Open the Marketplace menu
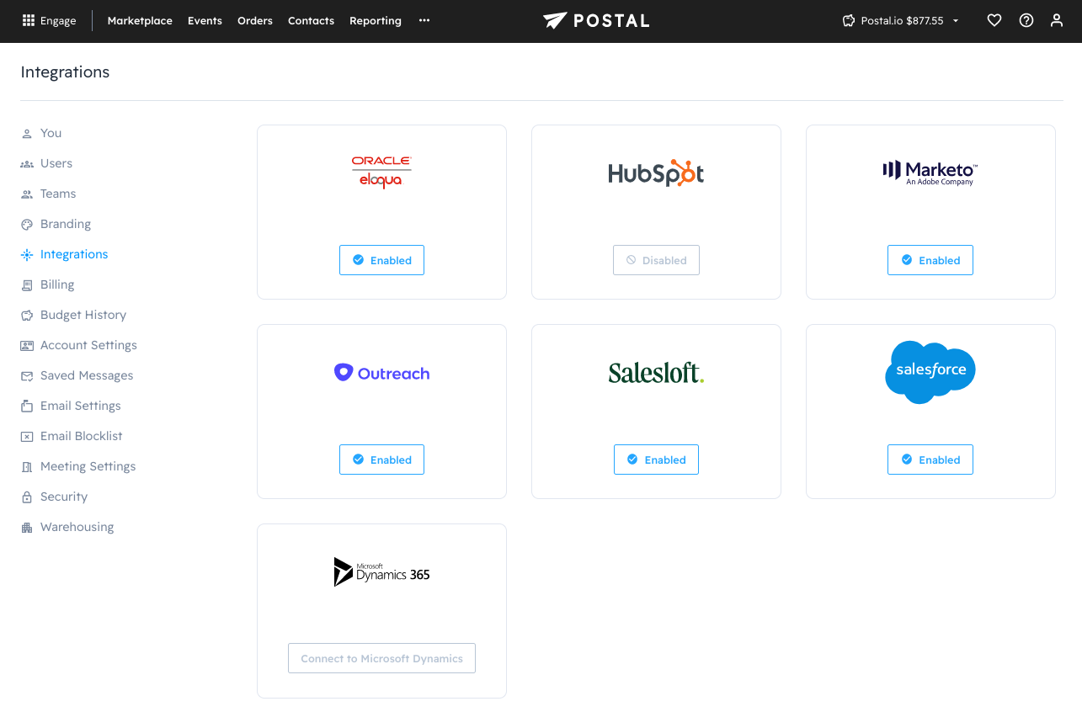1082x712 pixels. point(140,21)
